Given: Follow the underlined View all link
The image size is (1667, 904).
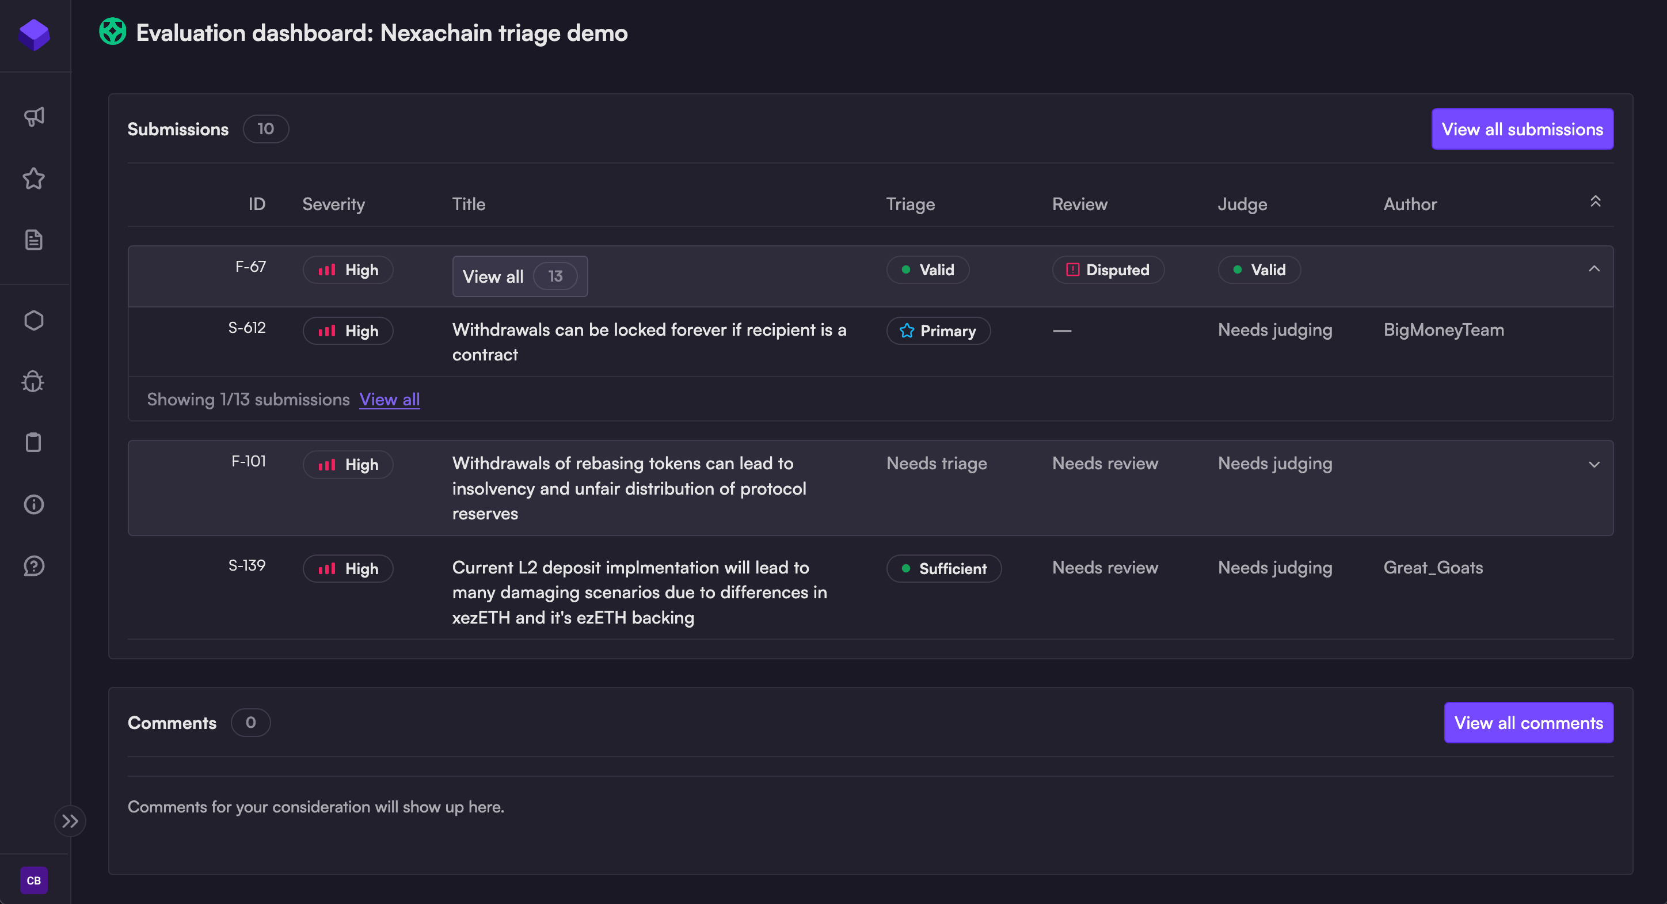Looking at the screenshot, I should [390, 400].
